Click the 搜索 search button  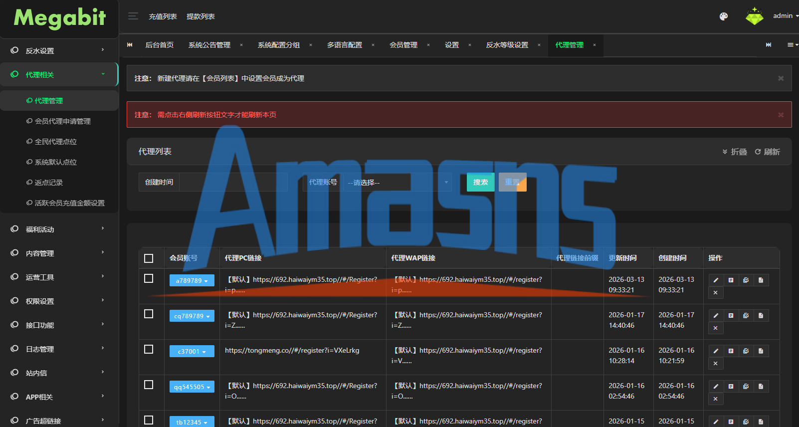coord(480,182)
